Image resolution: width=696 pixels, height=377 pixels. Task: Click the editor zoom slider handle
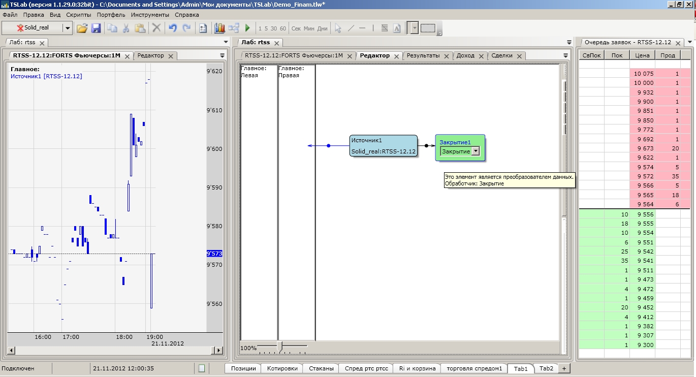279,347
